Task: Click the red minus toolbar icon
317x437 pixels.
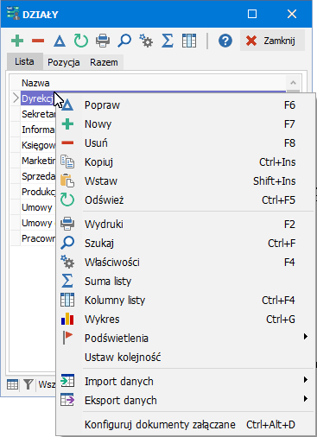Action: (38, 41)
